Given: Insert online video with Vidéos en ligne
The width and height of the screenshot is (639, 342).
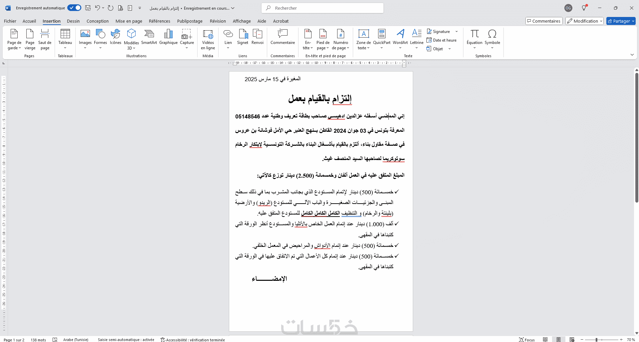Looking at the screenshot, I should click(x=208, y=39).
